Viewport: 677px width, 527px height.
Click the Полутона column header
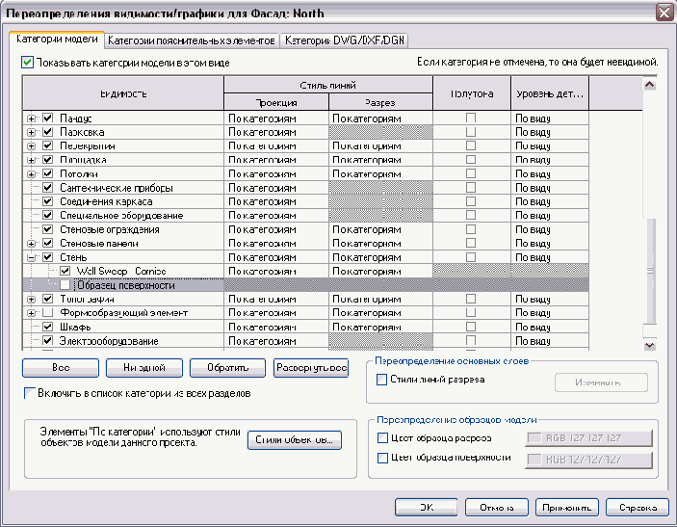472,93
